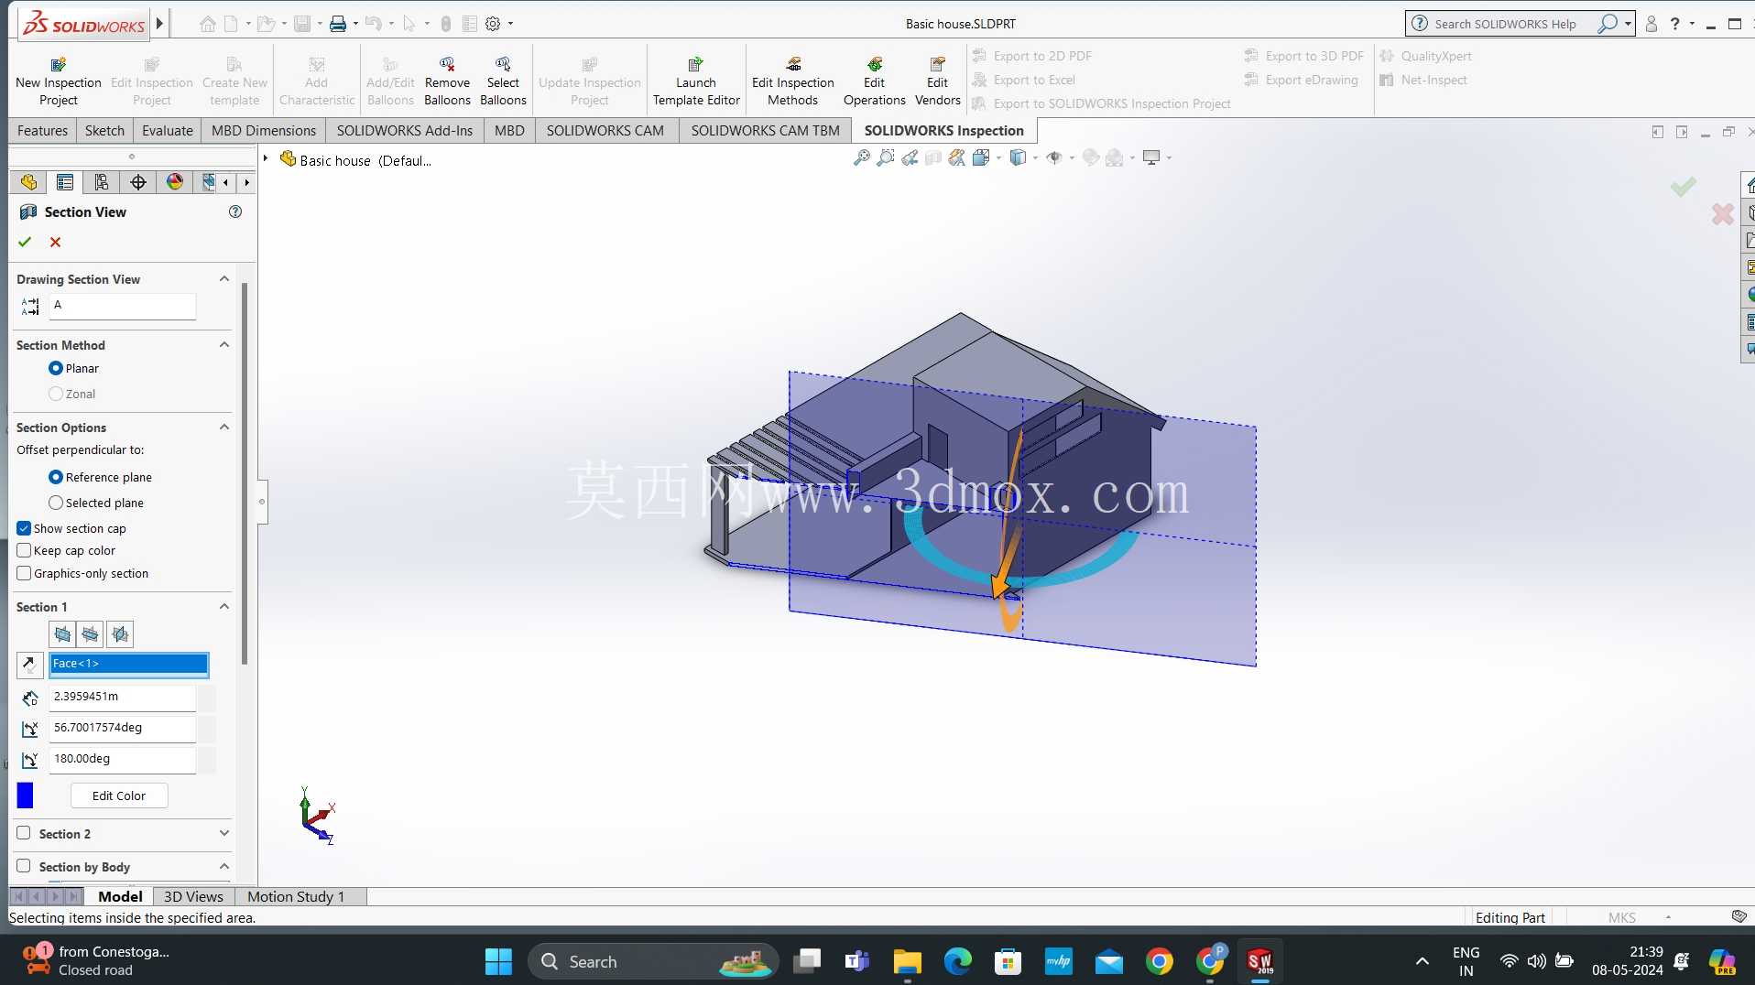Collapse the Section Method group
This screenshot has width=1755, height=985.
pyautogui.click(x=223, y=344)
